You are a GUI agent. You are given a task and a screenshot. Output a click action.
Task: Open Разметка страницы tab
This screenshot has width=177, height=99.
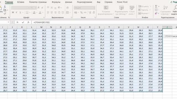tap(38, 2)
